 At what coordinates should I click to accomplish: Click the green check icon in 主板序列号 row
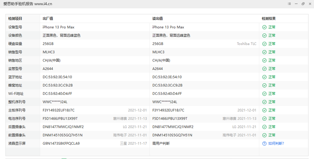(264, 110)
